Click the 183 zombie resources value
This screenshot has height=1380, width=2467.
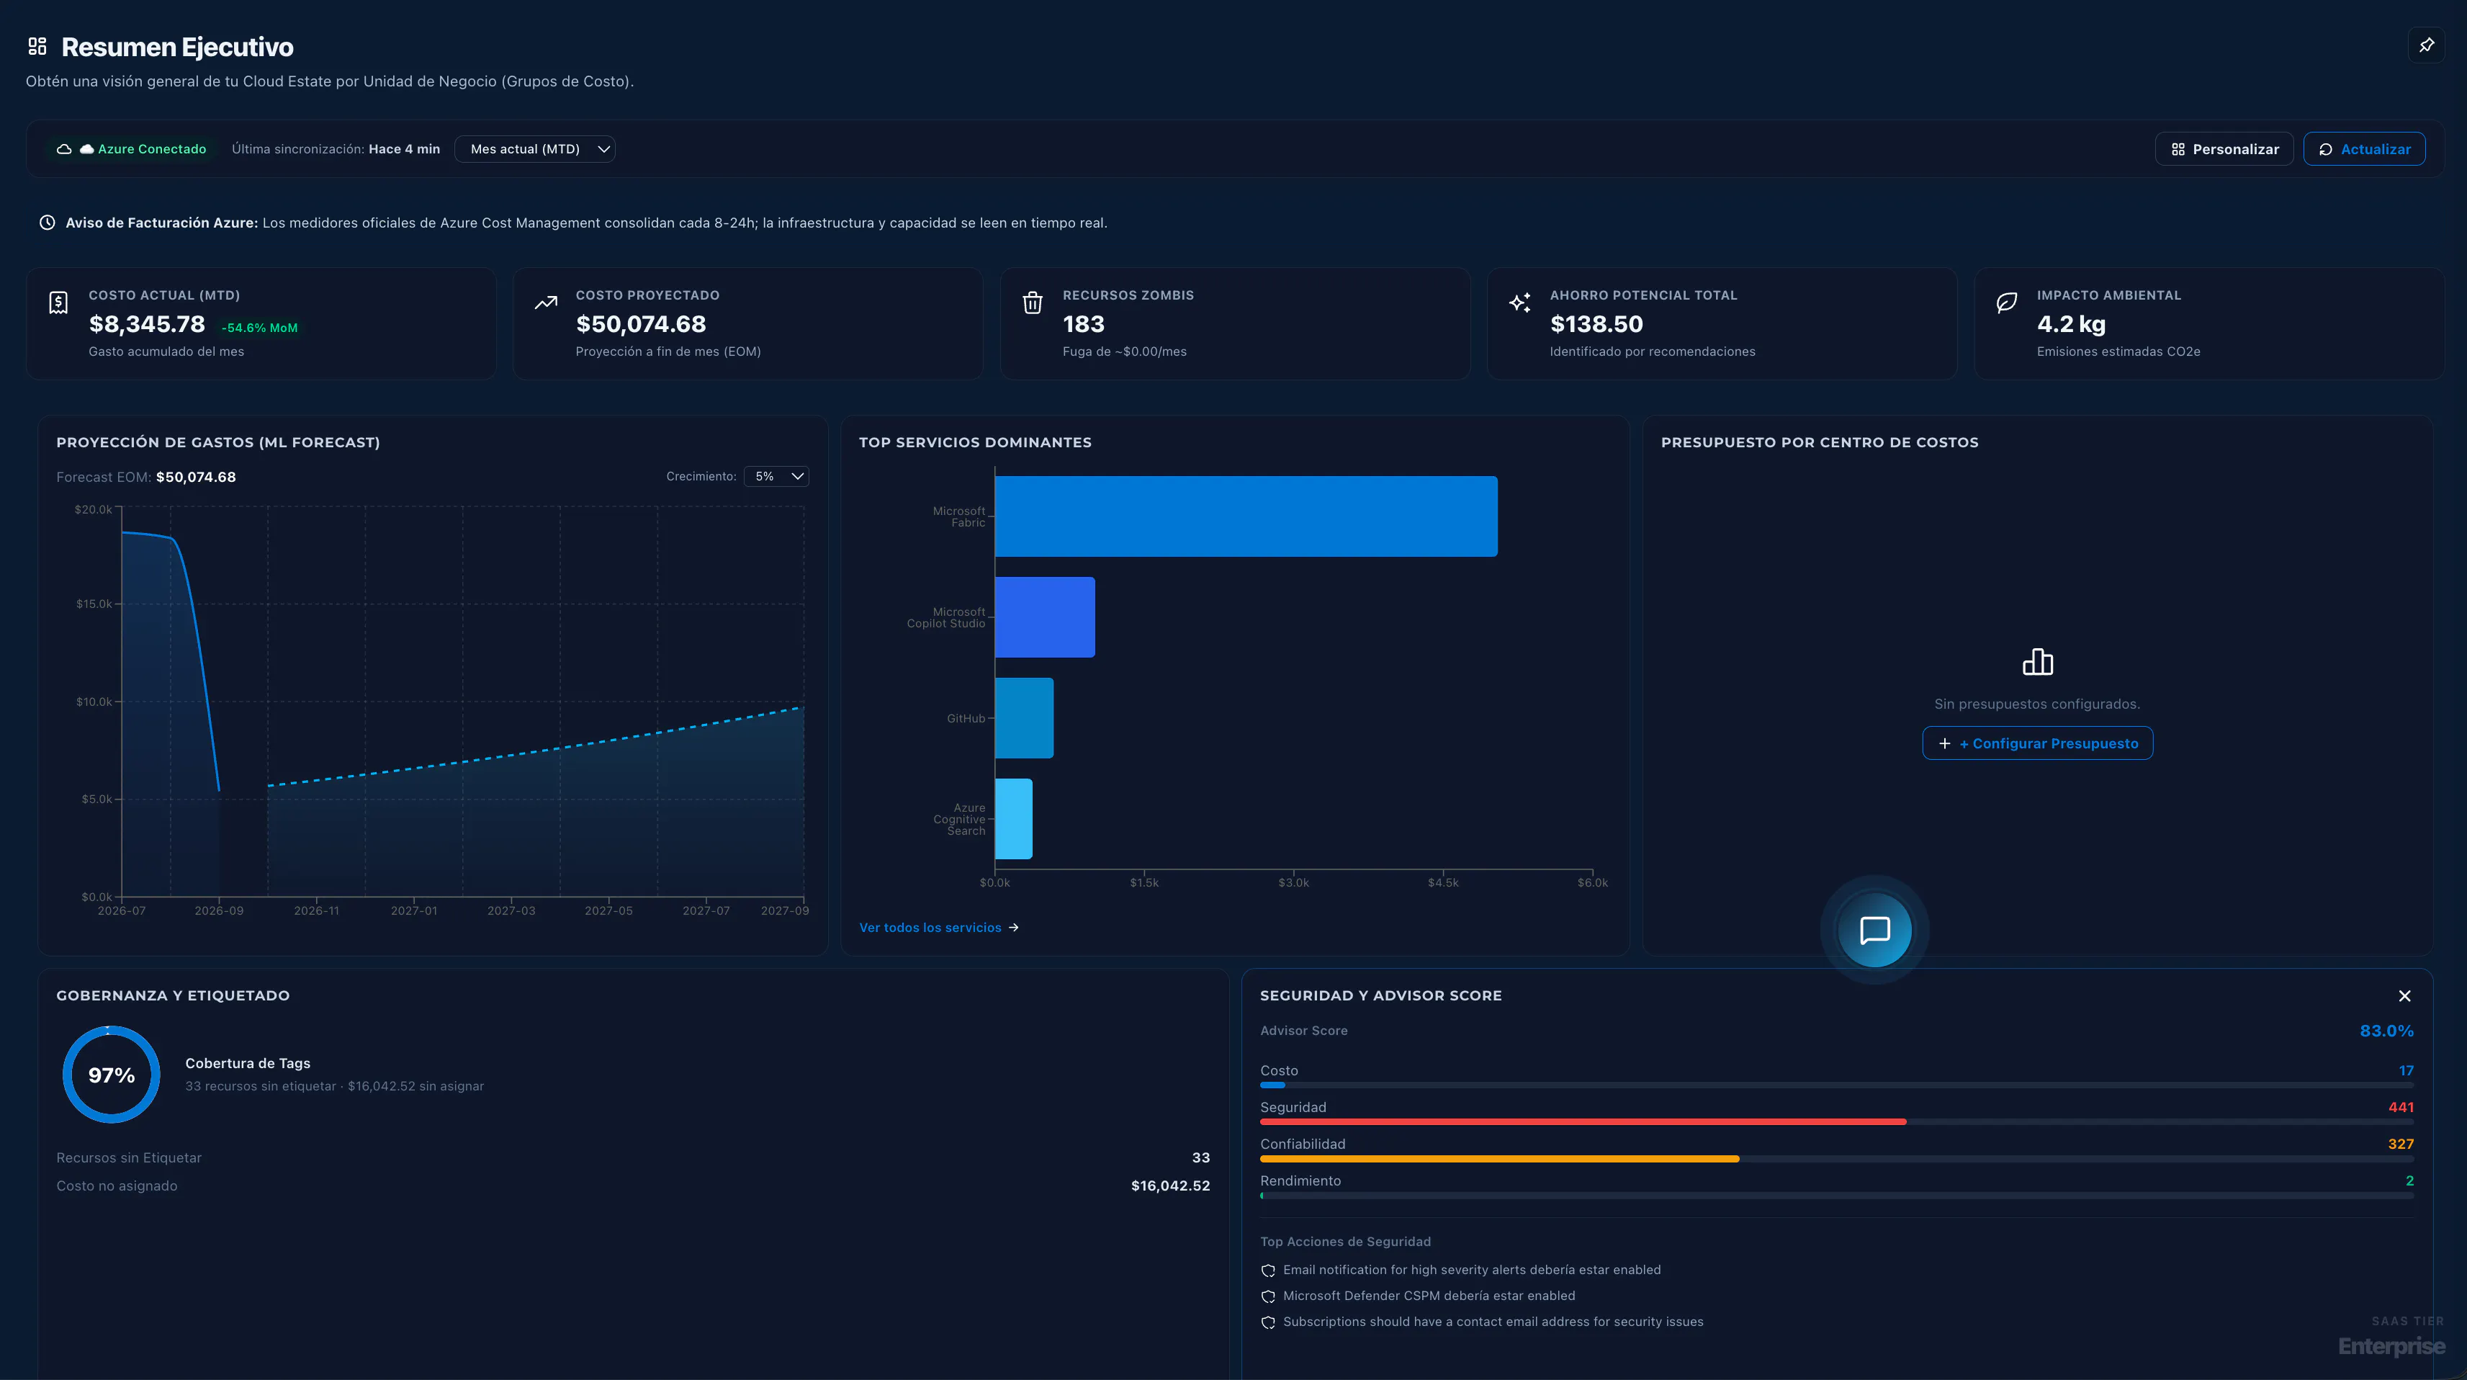1083,323
